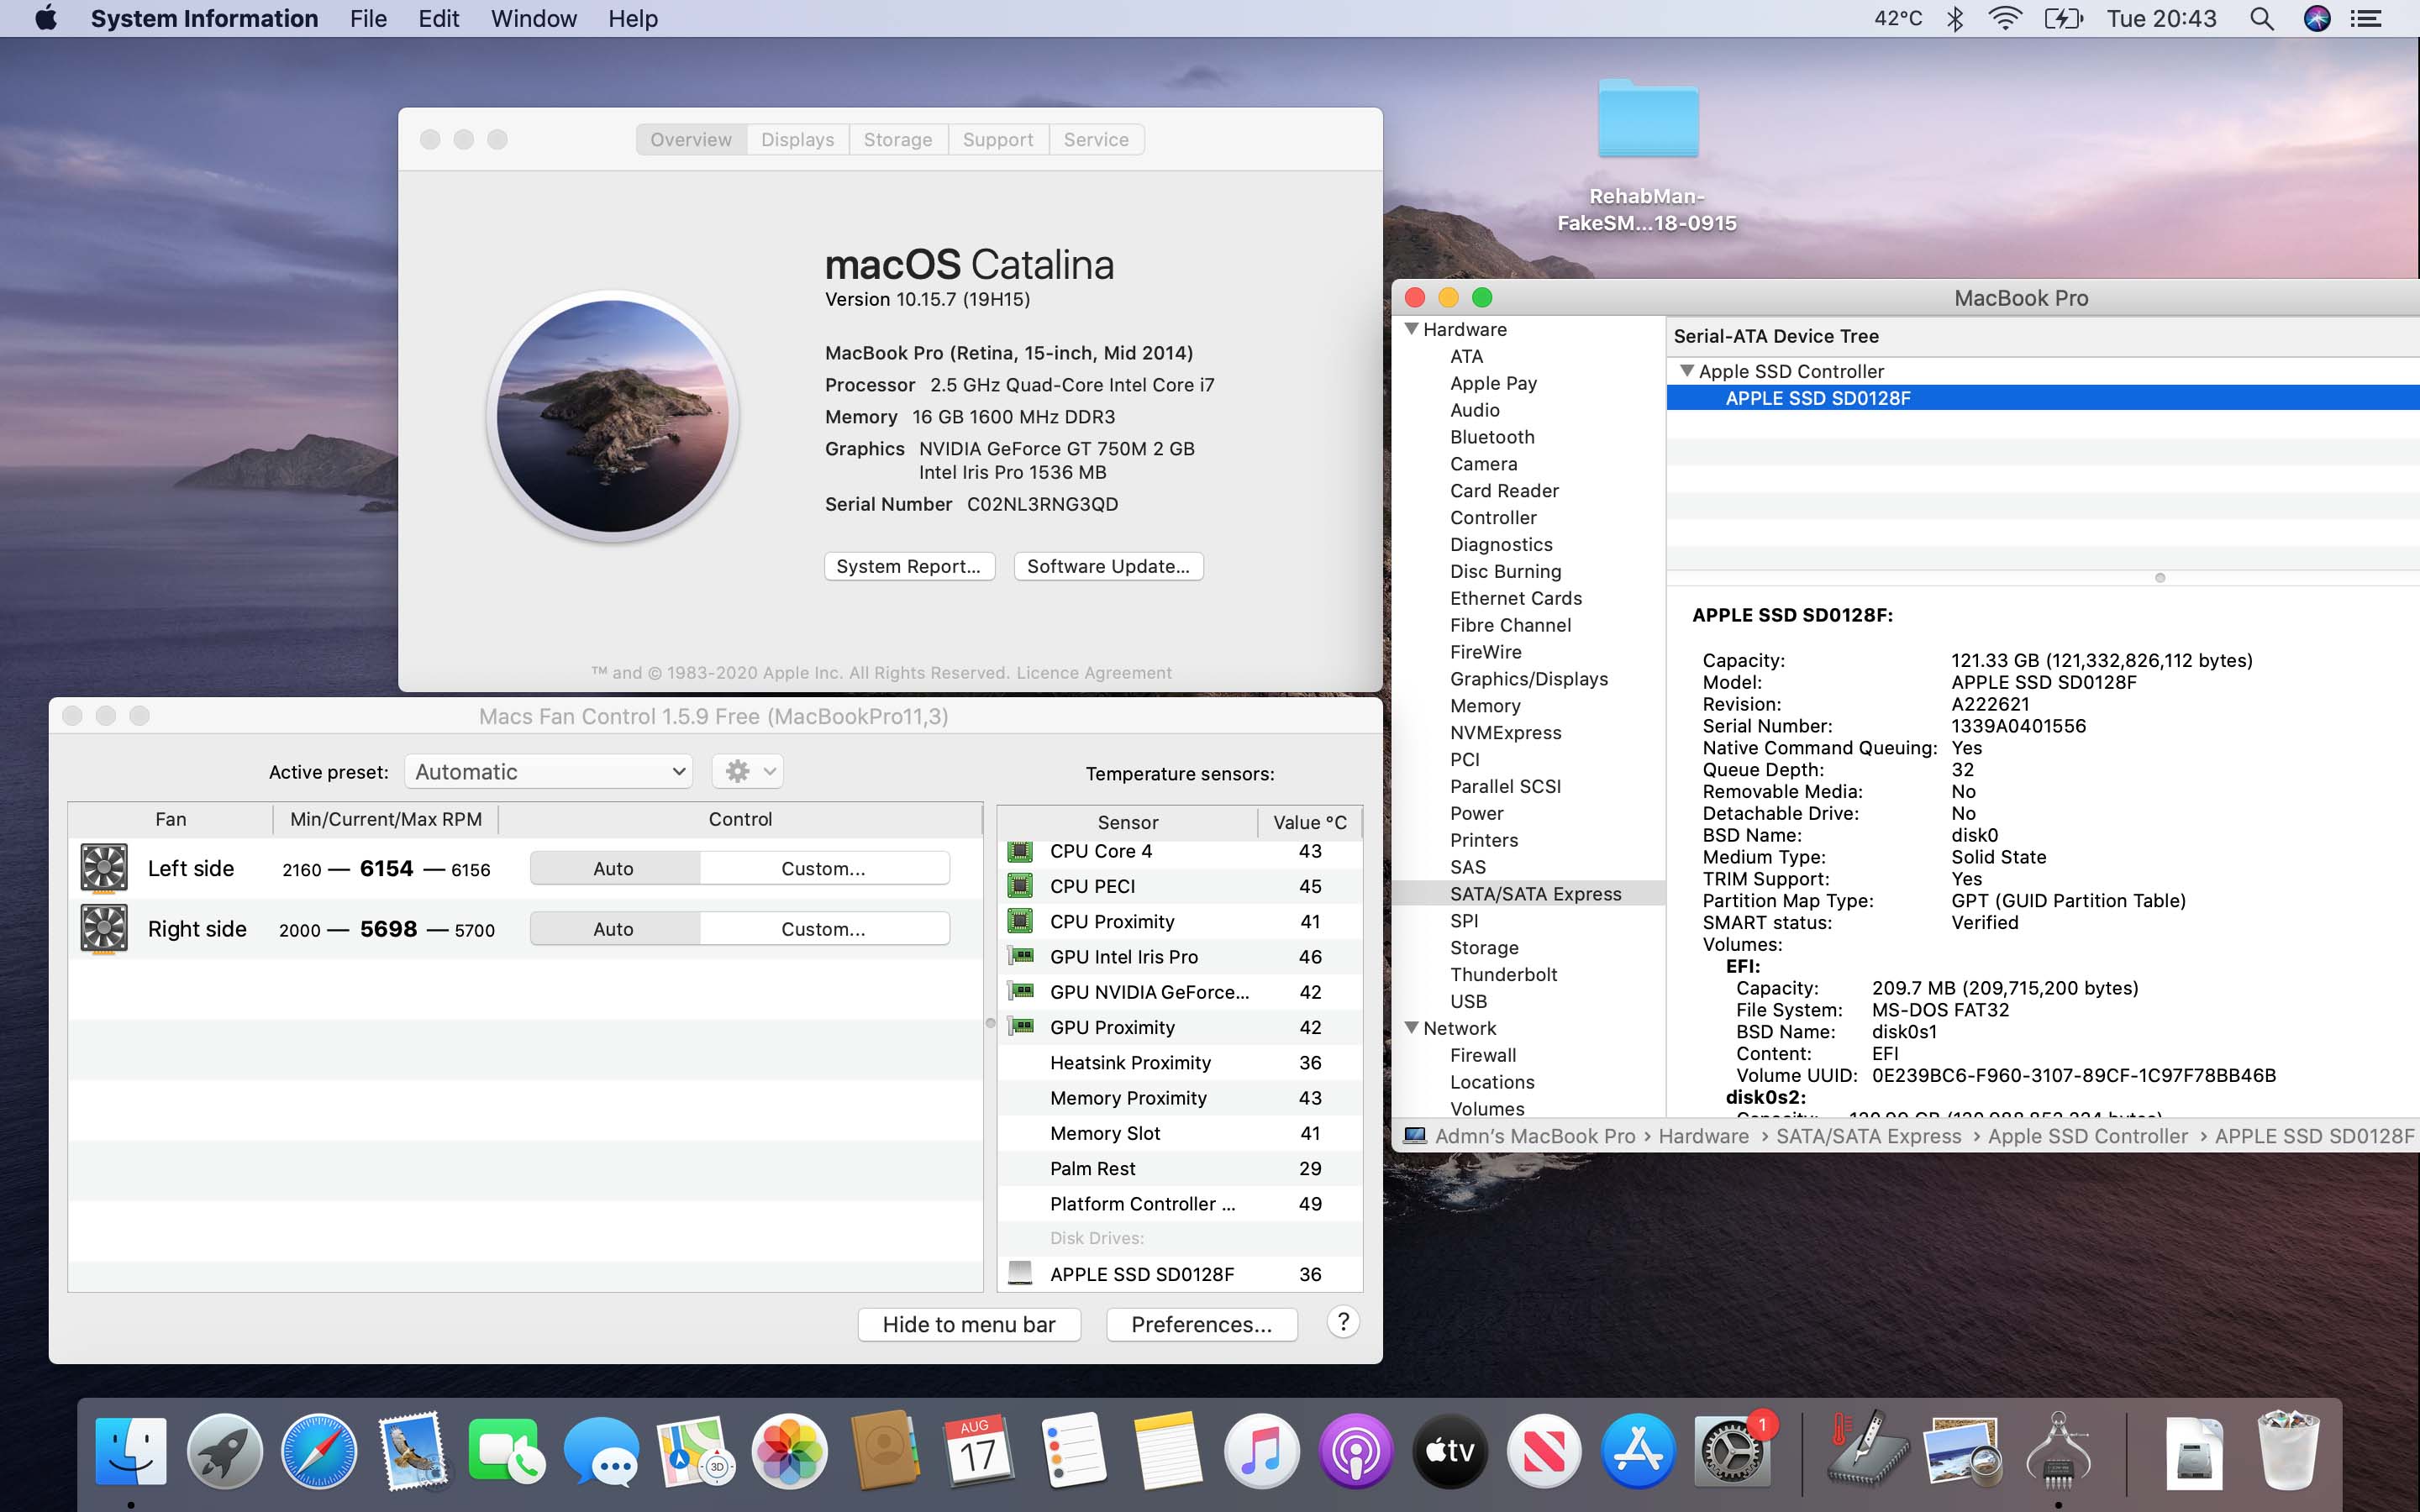This screenshot has height=1512, width=2420.
Task: Click the Spotlight search icon
Action: (x=2261, y=19)
